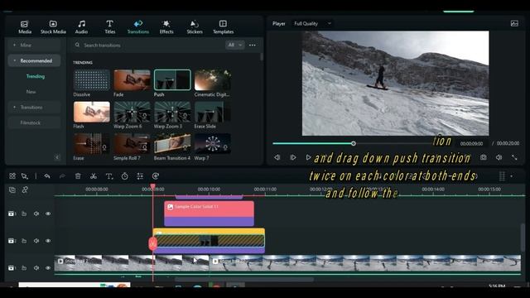Select the Flash transition thumbnail
Image resolution: width=530 pixels, height=298 pixels.
coord(92,112)
